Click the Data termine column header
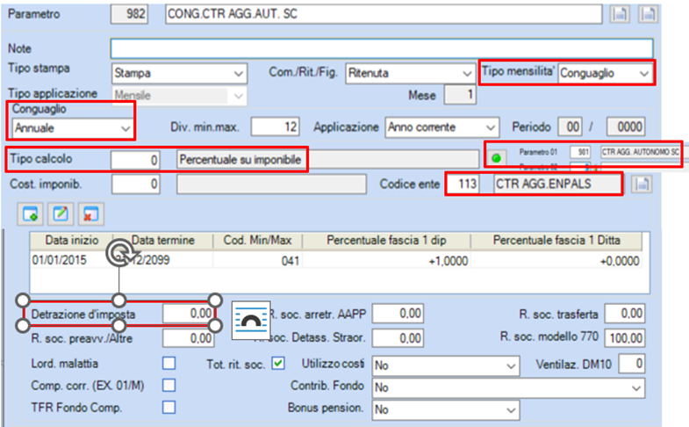689x427 pixels. click(163, 240)
